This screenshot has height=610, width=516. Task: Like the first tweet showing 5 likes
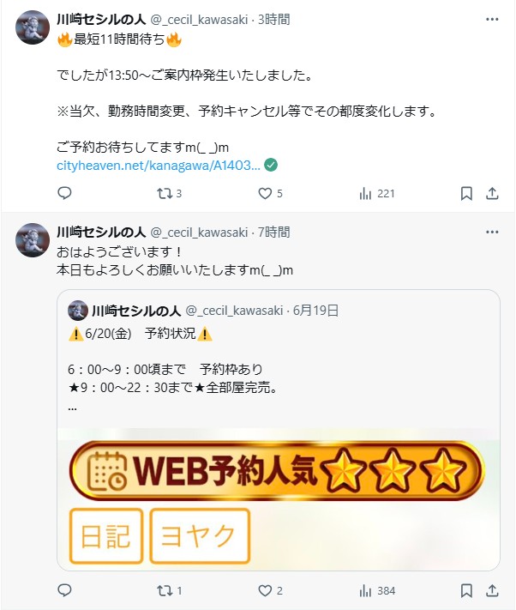click(271, 193)
